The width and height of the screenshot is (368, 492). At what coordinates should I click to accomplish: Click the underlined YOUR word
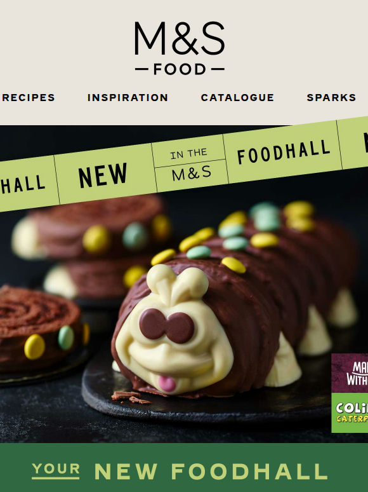pos(56,469)
